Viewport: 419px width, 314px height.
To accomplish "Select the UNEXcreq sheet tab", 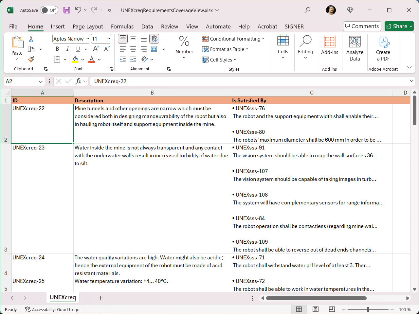I will click(63, 297).
